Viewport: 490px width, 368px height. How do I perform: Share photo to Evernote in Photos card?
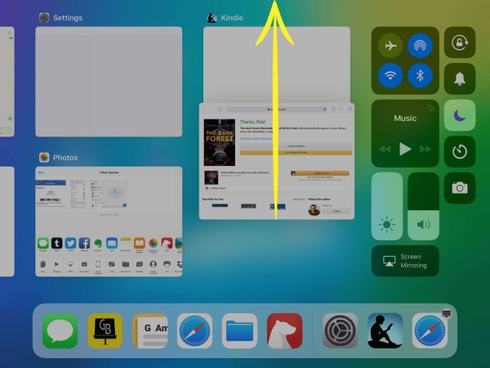tap(98, 243)
